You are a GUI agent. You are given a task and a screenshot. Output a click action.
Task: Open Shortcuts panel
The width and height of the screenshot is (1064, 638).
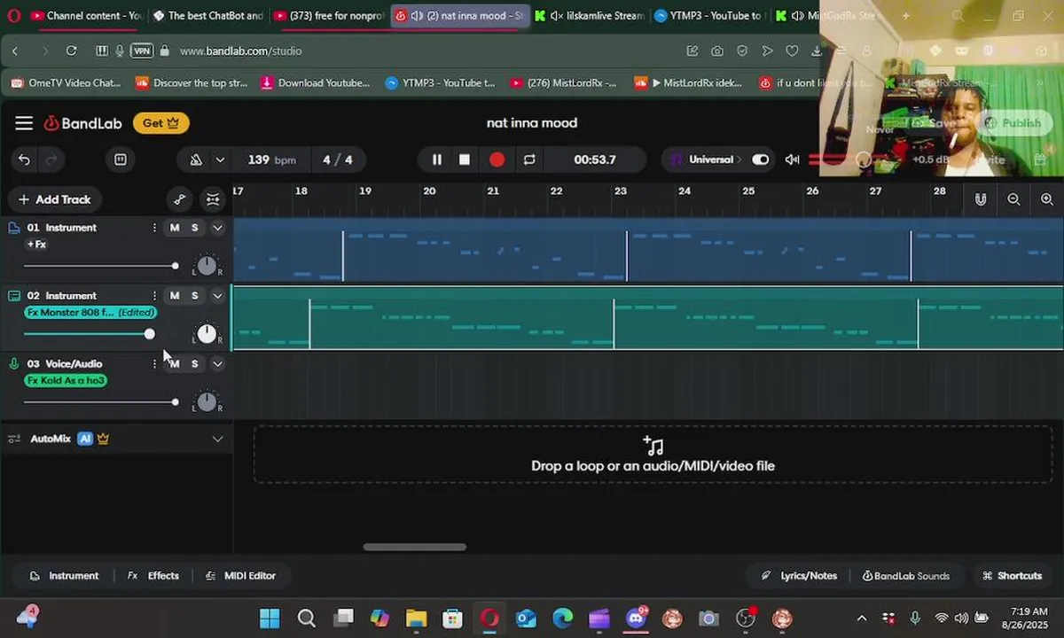coord(1012,576)
